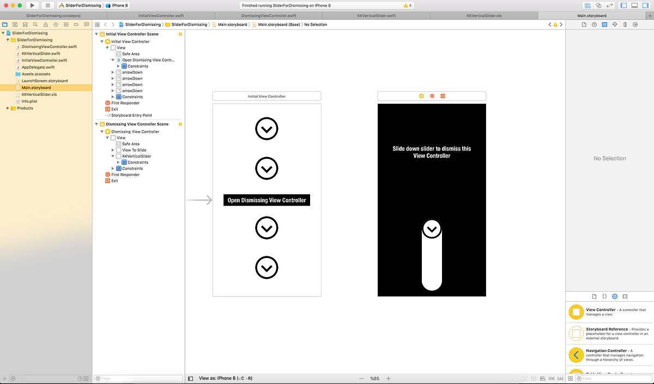
Task: Open the Size inspector ruler icon
Action: click(625, 24)
